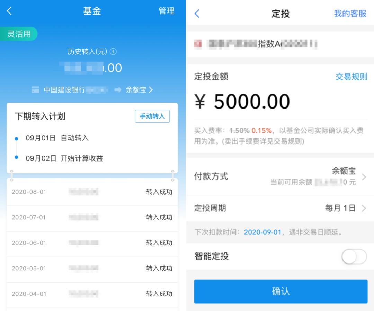Select the 灵活用 tab label

point(19,34)
